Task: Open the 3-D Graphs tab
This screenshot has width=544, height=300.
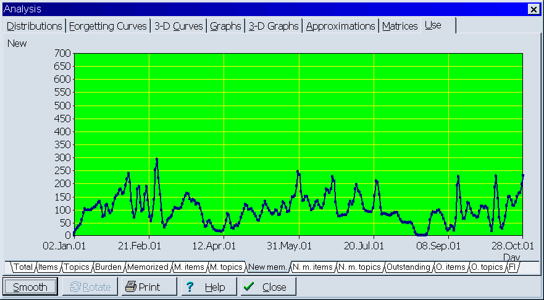Action: click(274, 26)
